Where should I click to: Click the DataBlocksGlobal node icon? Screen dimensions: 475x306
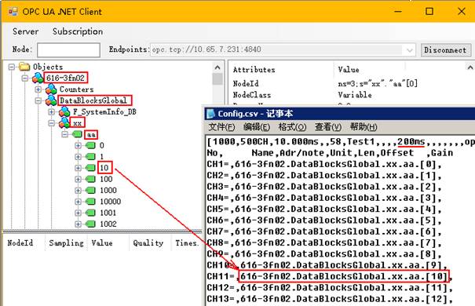click(x=51, y=100)
